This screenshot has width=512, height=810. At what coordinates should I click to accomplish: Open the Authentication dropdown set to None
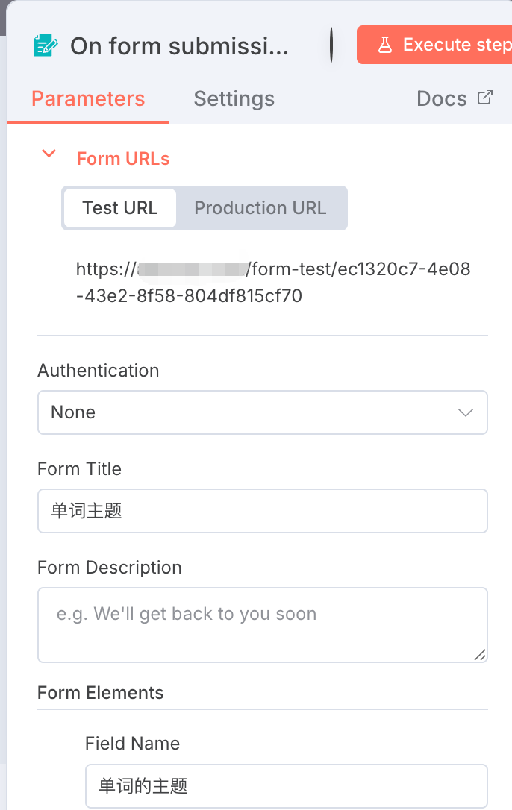pyautogui.click(x=262, y=412)
